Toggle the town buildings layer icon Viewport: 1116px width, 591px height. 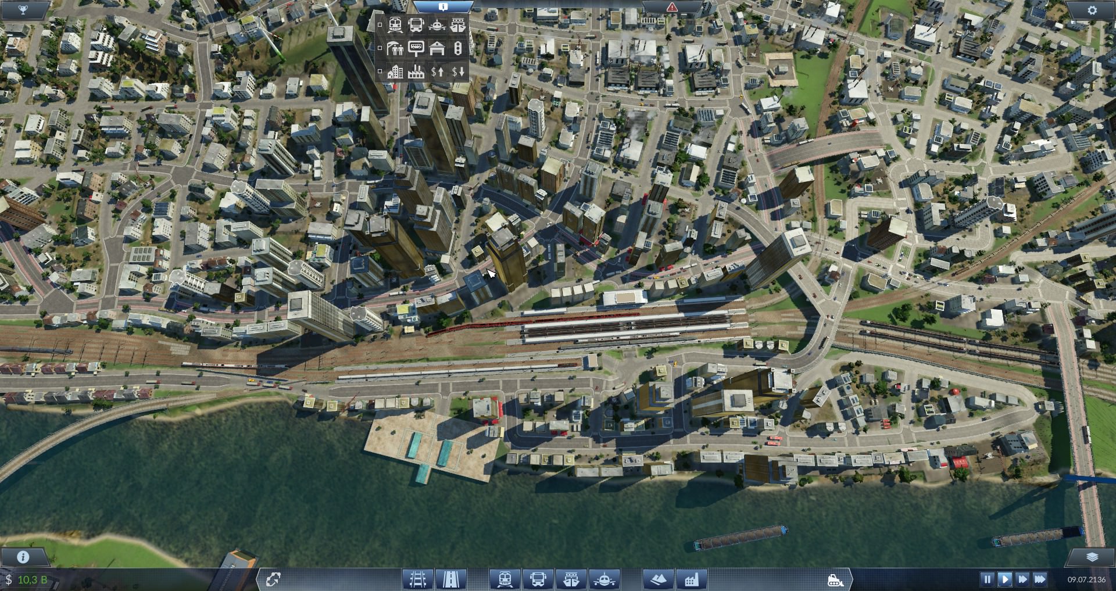pos(395,71)
